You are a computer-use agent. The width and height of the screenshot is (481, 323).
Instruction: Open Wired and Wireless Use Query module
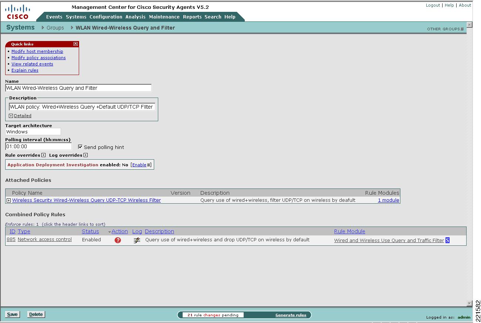[389, 240]
